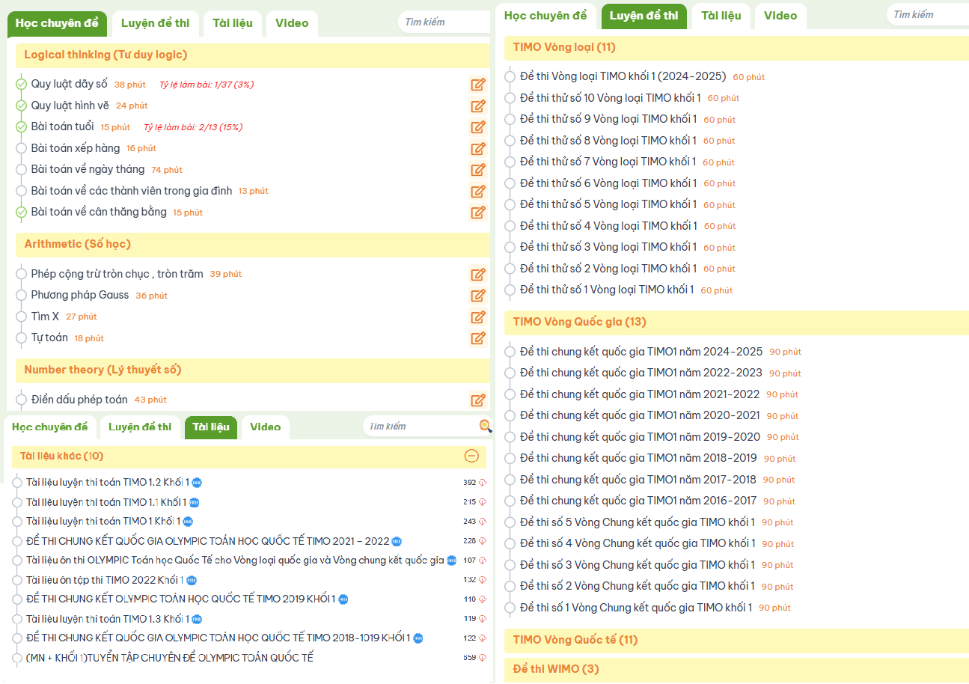Open the edit icon for Bài toán về ngày tháng
Viewport: 969px width, 684px height.
(x=478, y=170)
